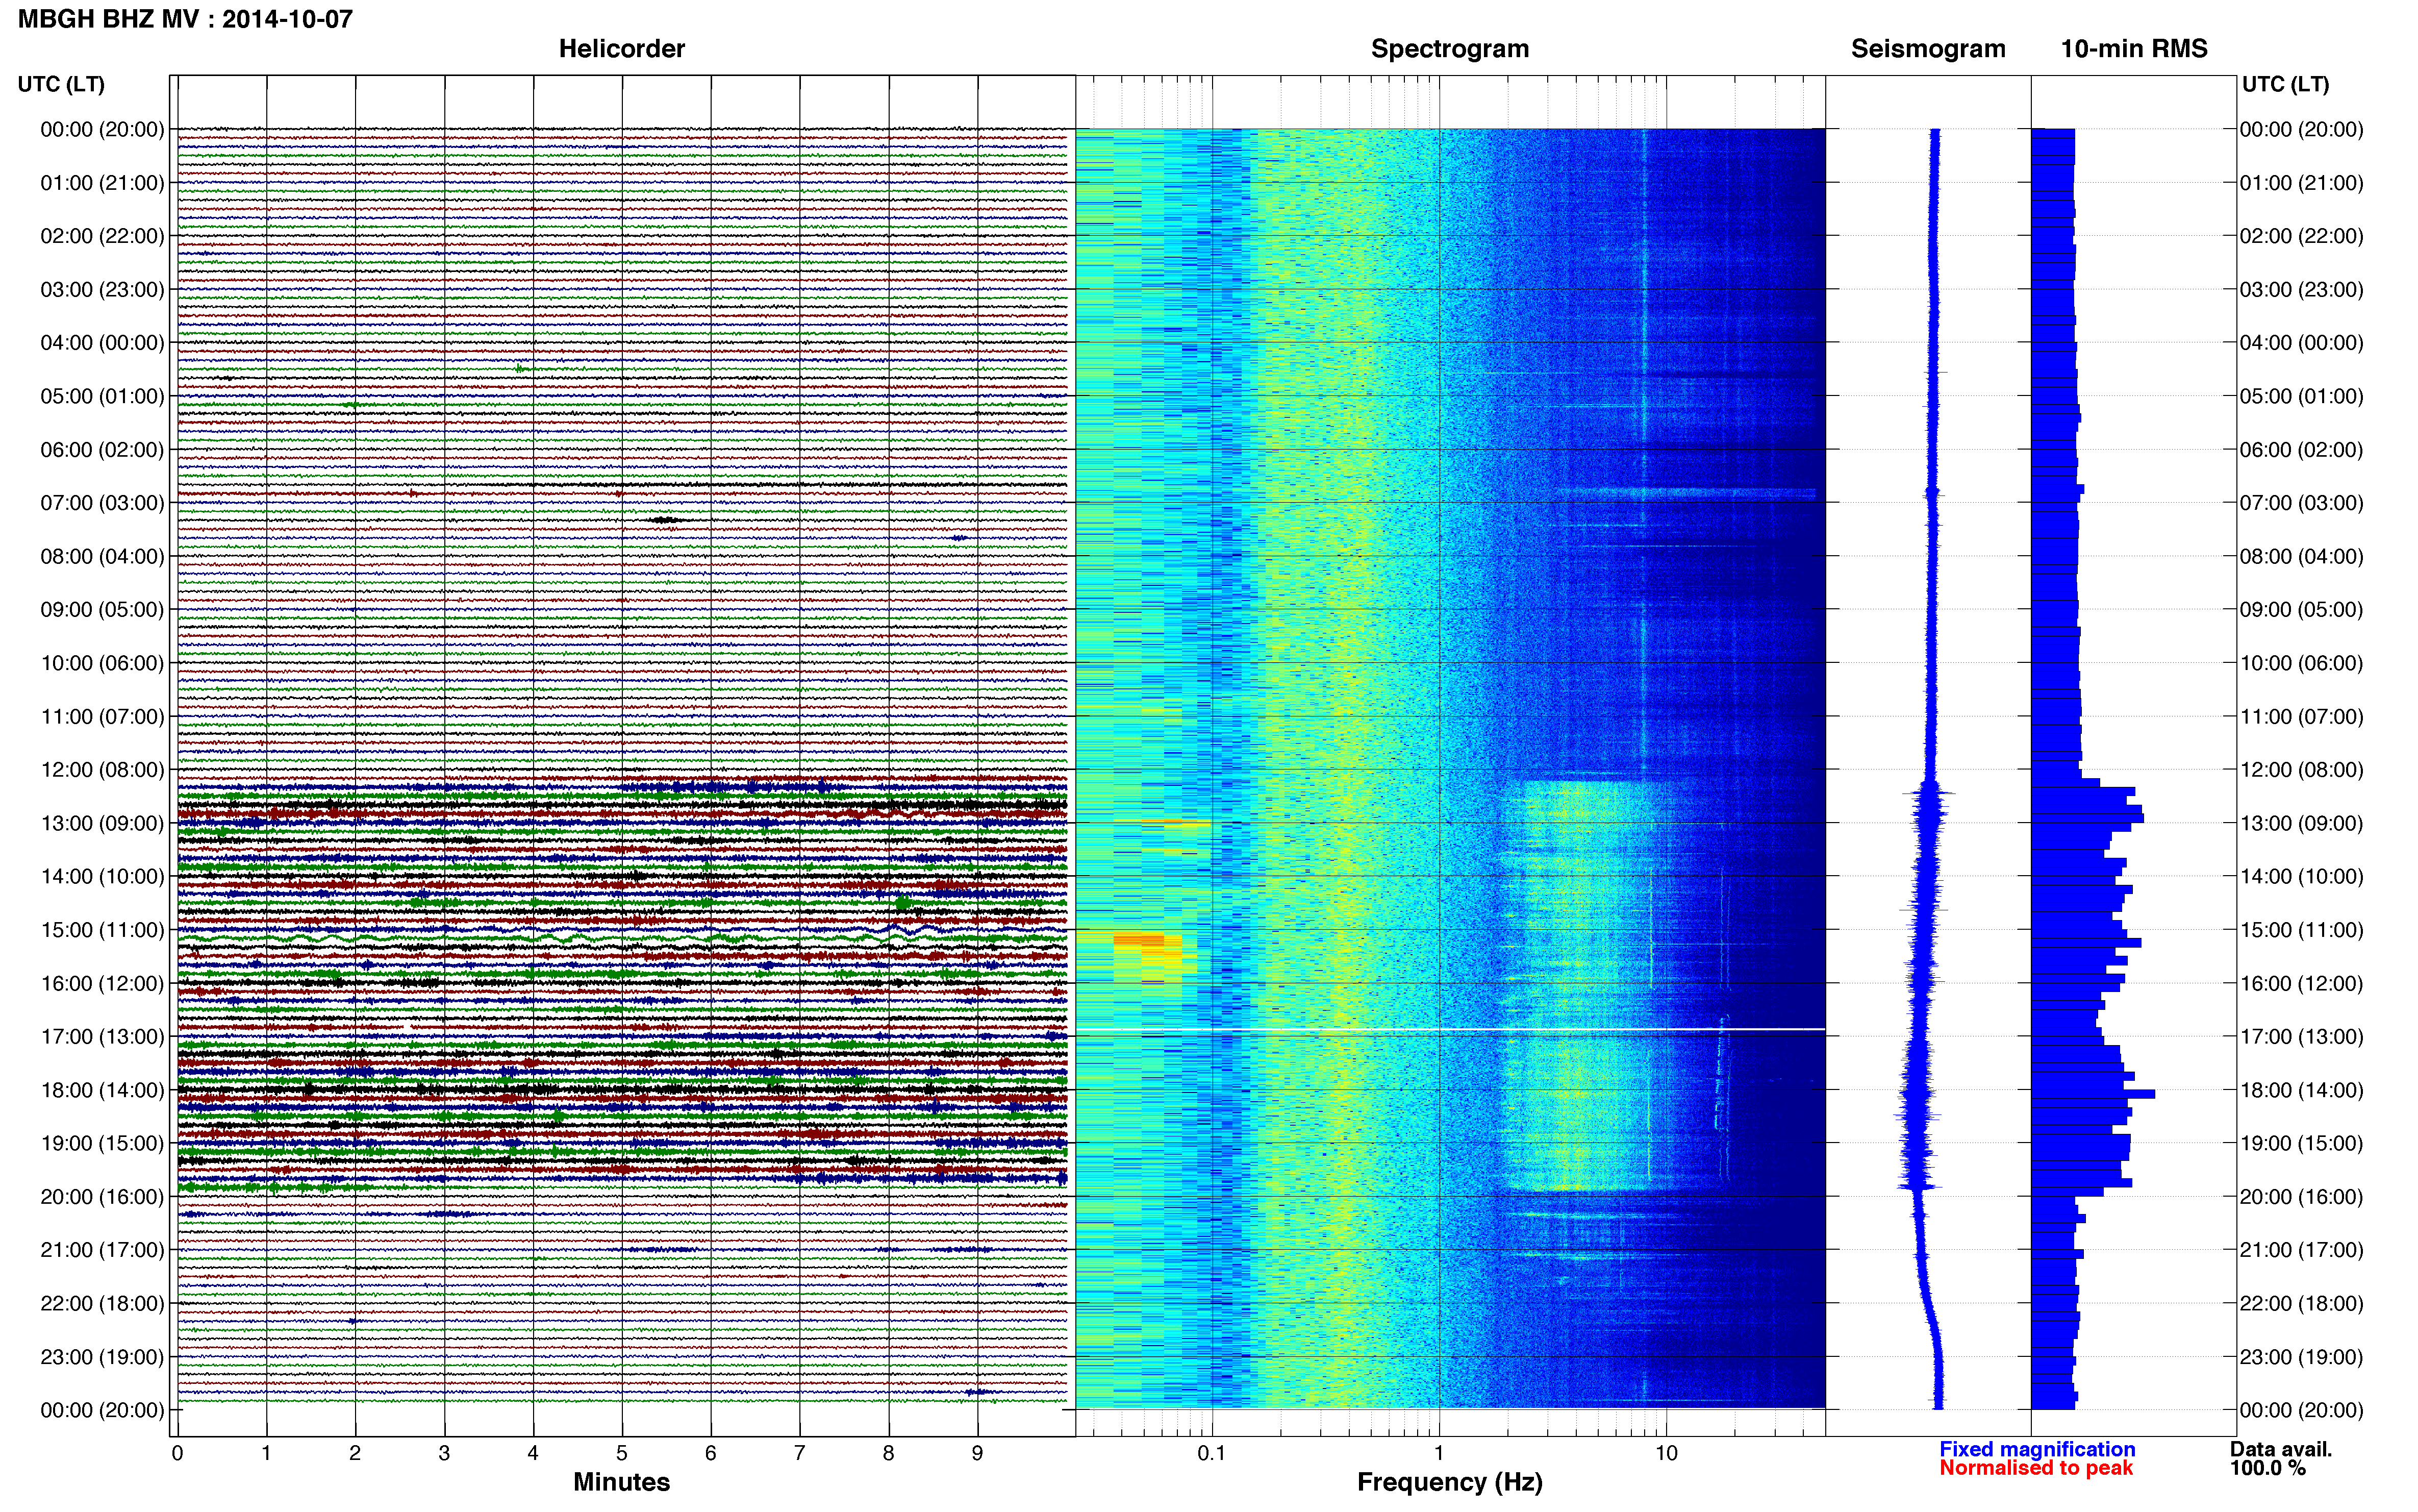Click the left '03:00 (23:00)' time label
Screen dimensions: 2418x1512
click(x=102, y=290)
